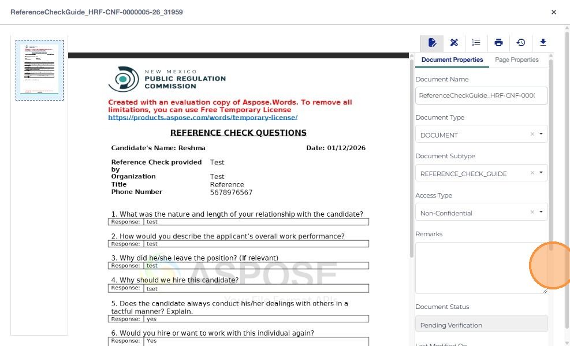Clear the Non-Confidential access type selection
Viewport: 570px width, 346px height.
point(532,212)
